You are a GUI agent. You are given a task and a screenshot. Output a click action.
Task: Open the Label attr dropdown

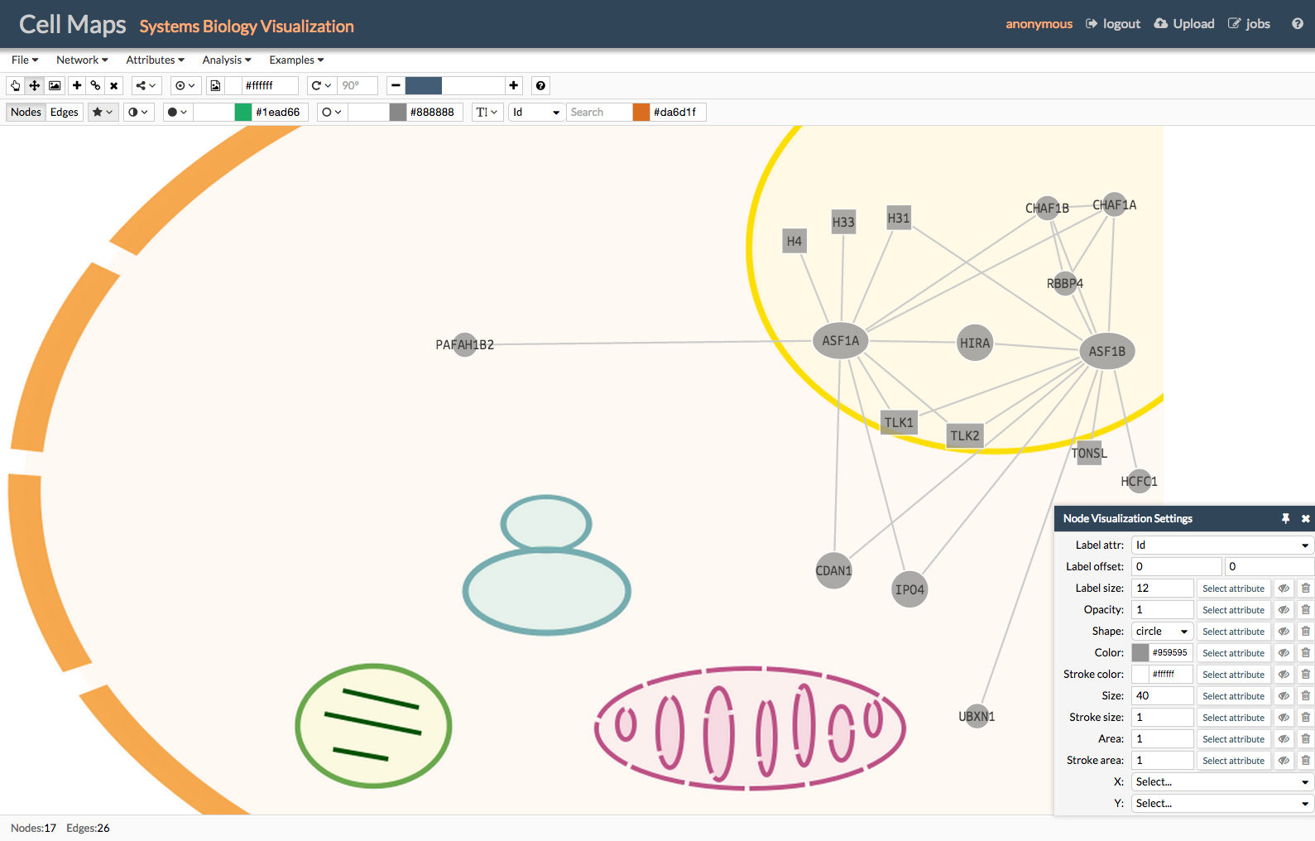[x=1222, y=545]
